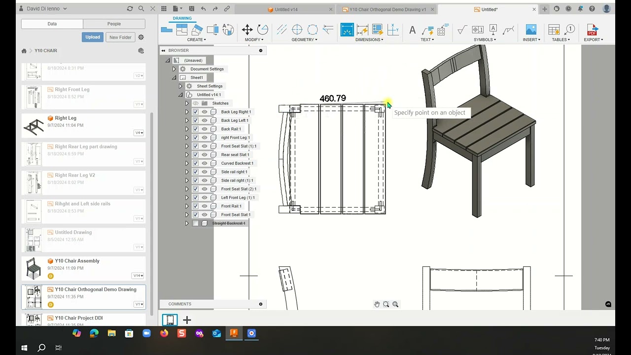Expand the Side rail right:1 node
The height and width of the screenshot is (355, 631).
(187, 172)
